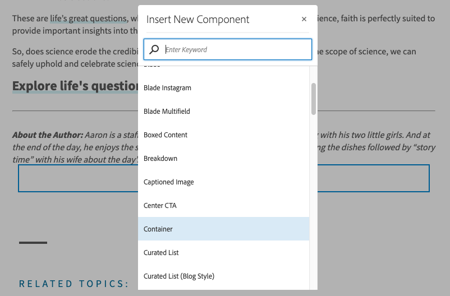This screenshot has height=296, width=450.
Task: Insert a Captioned Image component
Action: (168, 182)
